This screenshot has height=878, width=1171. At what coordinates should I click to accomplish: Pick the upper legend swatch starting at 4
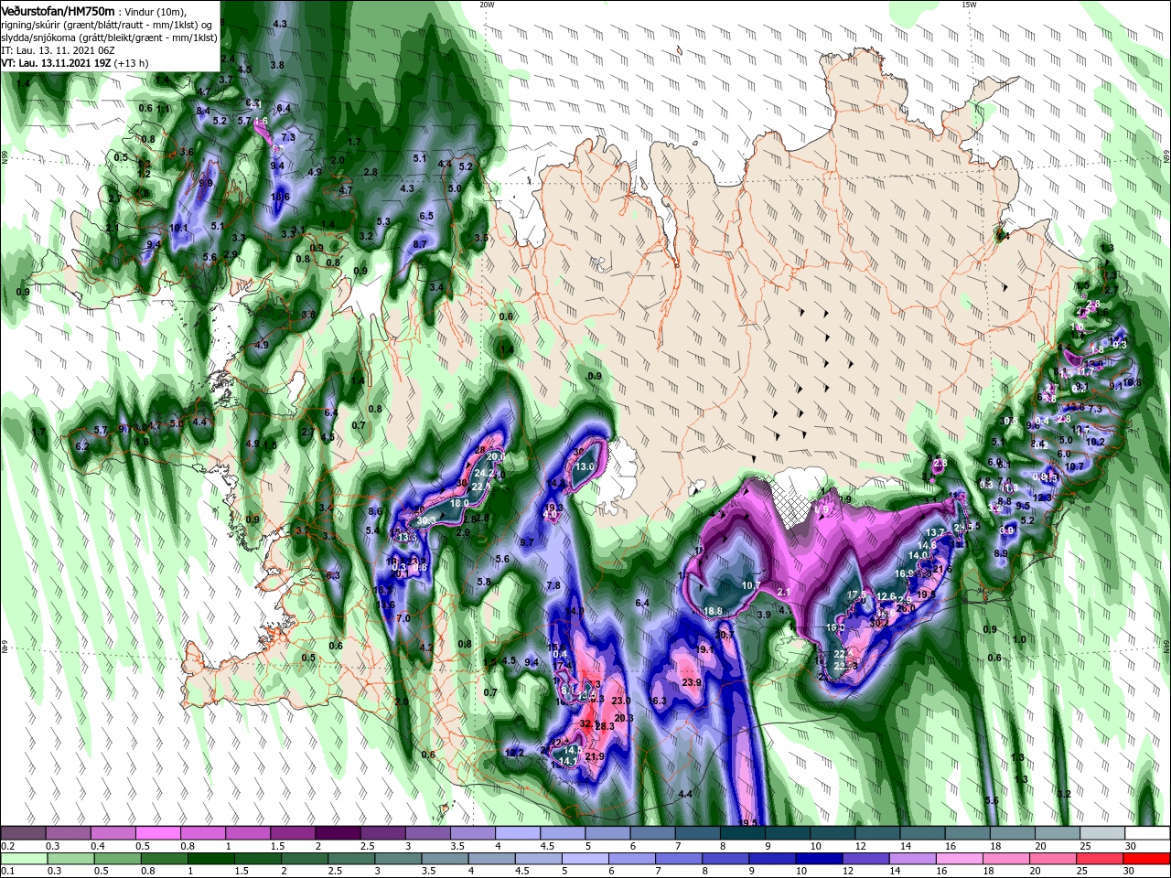[x=517, y=833]
